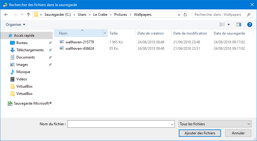The height and width of the screenshot is (141, 257).
Task: Click the pin icon next to Images
Action: (50, 65)
